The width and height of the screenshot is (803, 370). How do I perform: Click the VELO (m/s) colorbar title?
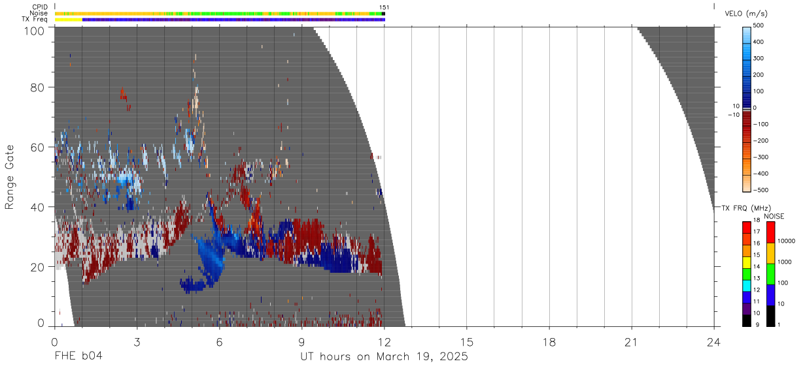click(746, 13)
